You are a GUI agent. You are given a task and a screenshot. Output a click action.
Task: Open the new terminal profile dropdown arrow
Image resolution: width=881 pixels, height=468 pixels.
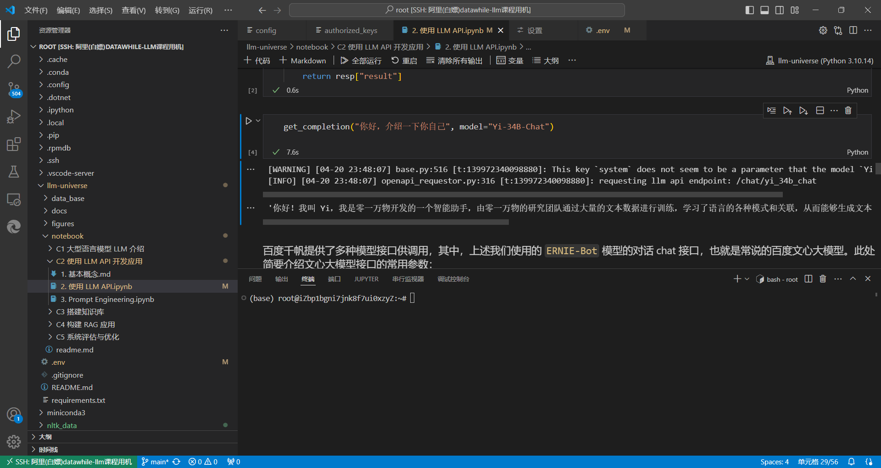click(747, 279)
